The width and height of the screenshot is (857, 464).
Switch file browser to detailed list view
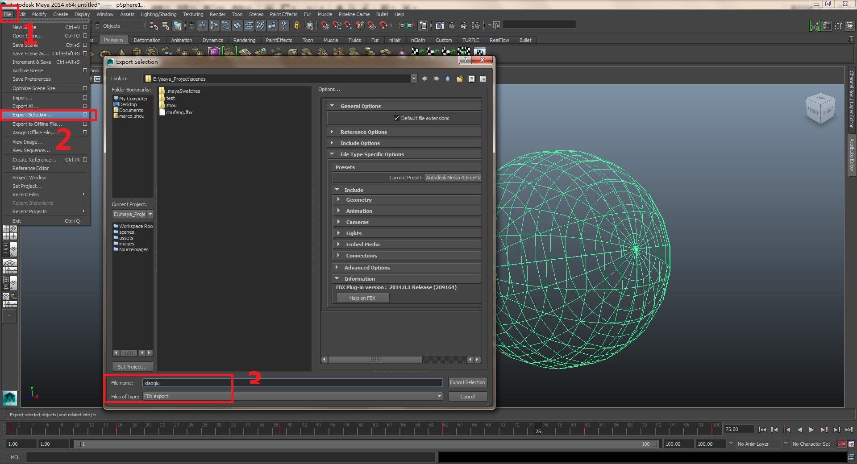point(483,79)
